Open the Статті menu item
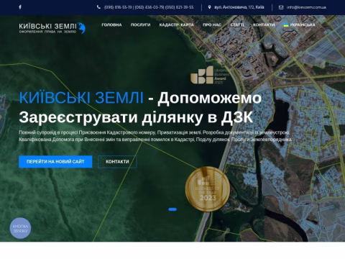This screenshot has width=345, height=259. [x=237, y=25]
